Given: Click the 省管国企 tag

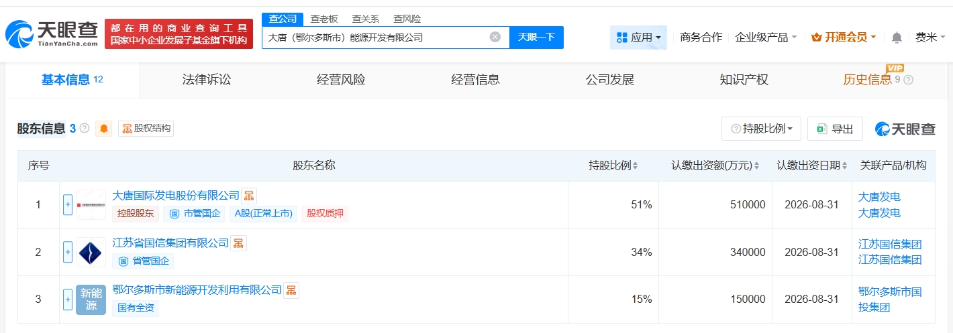Looking at the screenshot, I should (142, 261).
